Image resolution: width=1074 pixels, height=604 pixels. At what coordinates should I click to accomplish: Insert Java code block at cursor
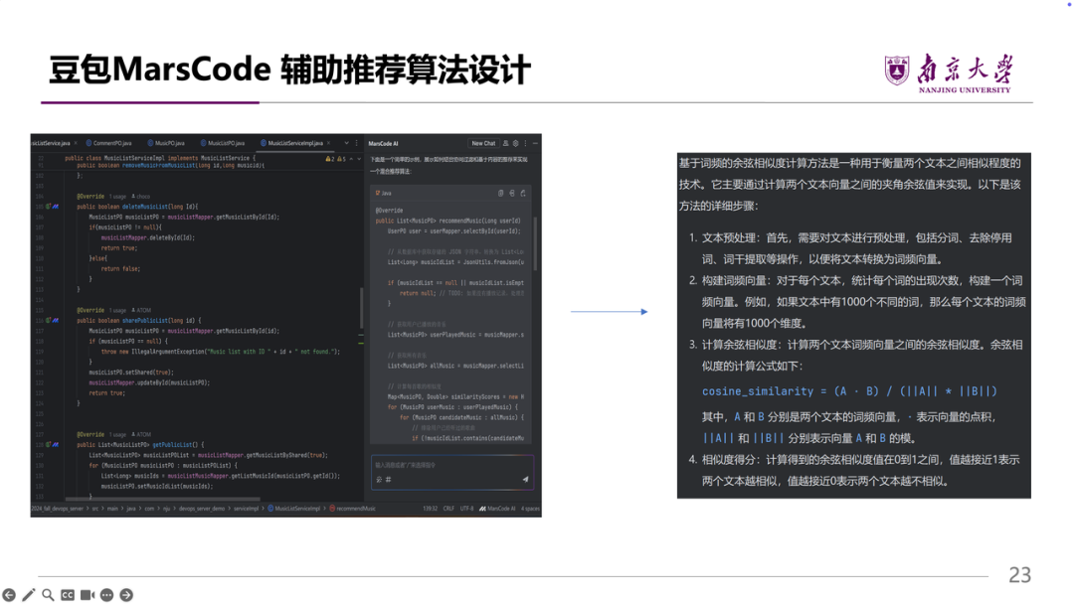(x=512, y=193)
